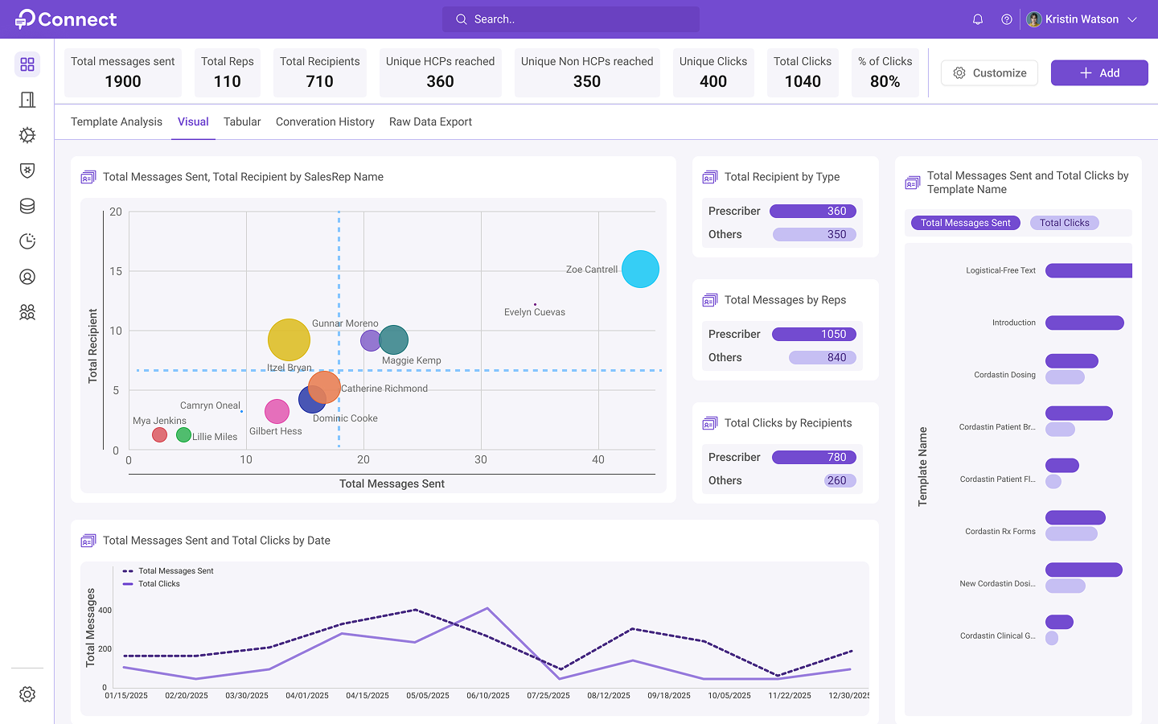1158x724 pixels.
Task: Click into the Search input field
Action: coord(571,19)
